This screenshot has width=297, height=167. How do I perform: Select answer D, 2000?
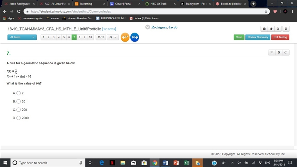coord(19,118)
